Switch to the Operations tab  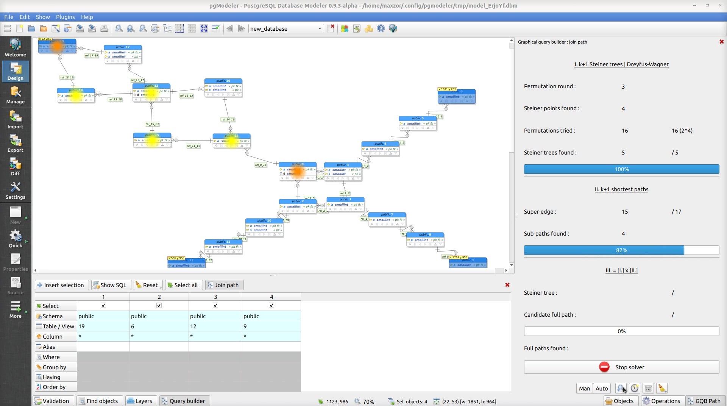[661, 401]
